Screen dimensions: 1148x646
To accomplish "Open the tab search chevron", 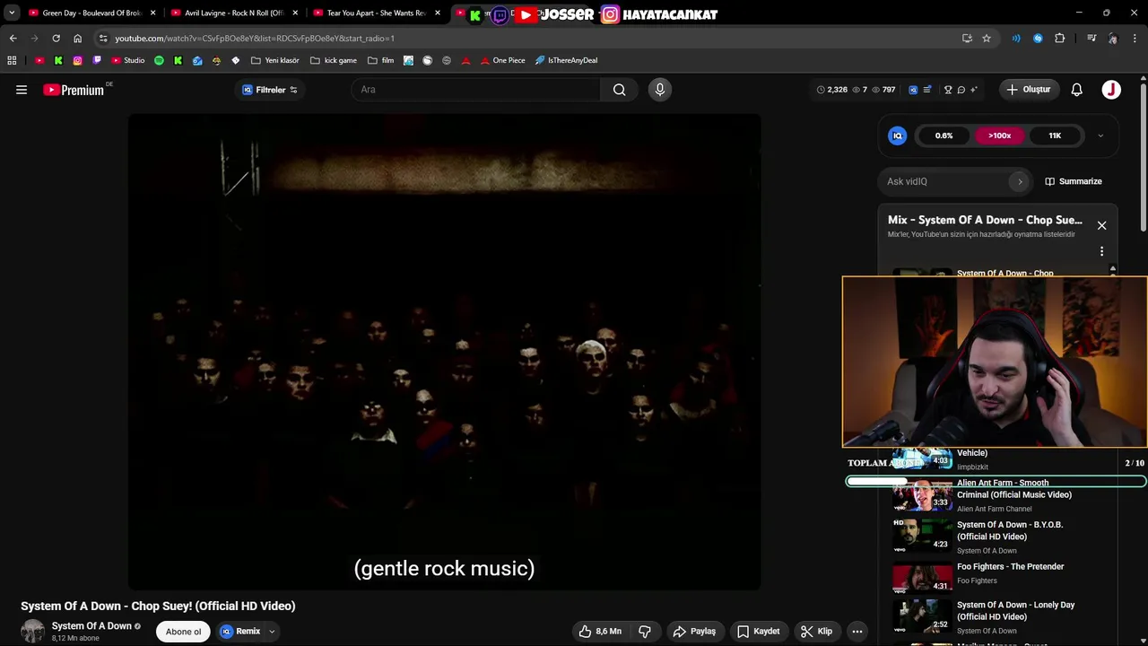I will pos(12,13).
